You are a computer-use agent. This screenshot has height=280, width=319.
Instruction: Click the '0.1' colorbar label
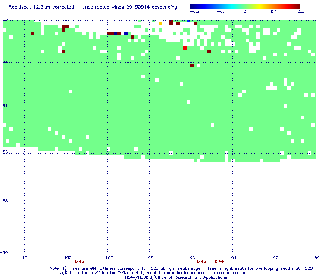pos(274,12)
